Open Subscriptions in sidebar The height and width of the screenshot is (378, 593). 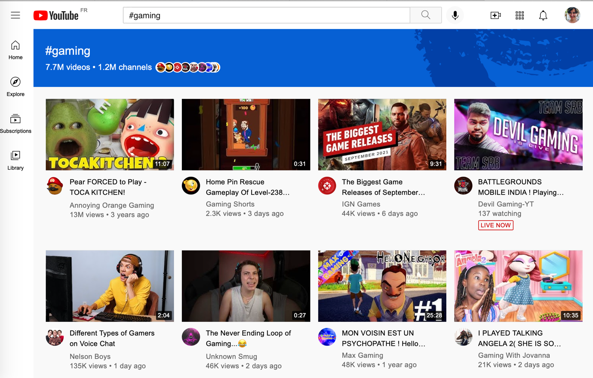[x=15, y=123]
